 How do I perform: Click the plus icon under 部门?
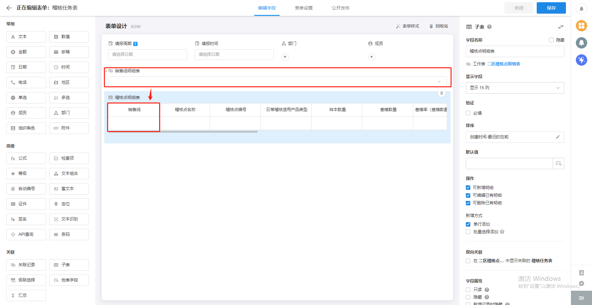point(285,57)
